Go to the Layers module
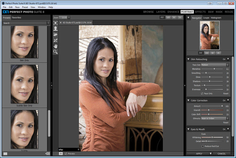Screen dimensions: 236x158 coord(161,12)
